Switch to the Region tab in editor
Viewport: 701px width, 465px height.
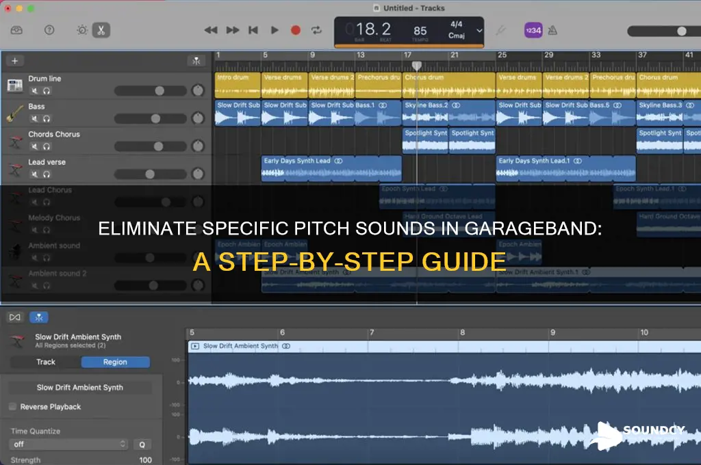tap(115, 362)
